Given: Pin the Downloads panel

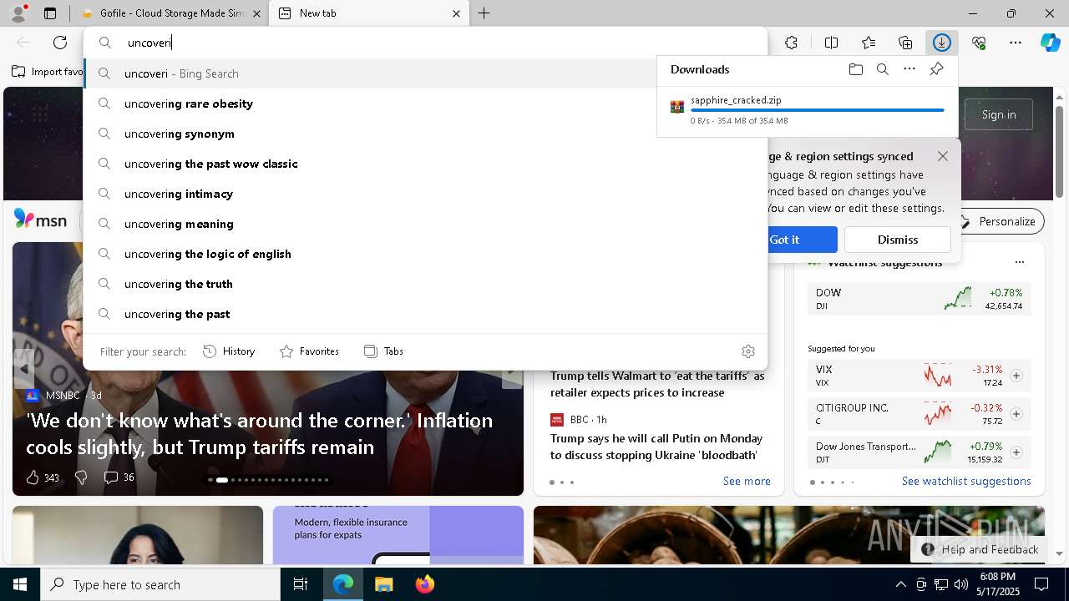Looking at the screenshot, I should coord(936,69).
